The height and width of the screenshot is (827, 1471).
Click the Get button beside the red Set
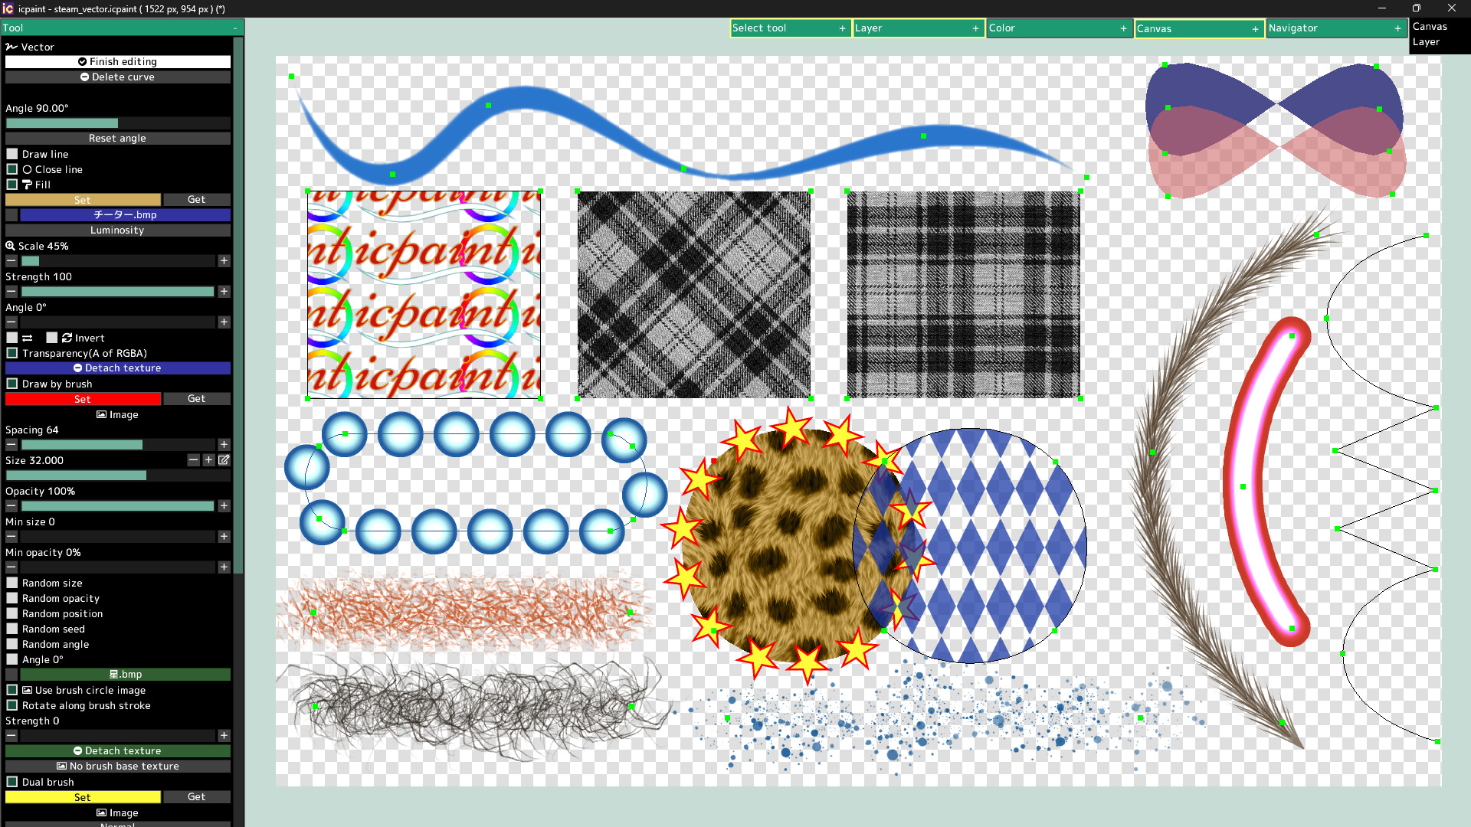(196, 398)
